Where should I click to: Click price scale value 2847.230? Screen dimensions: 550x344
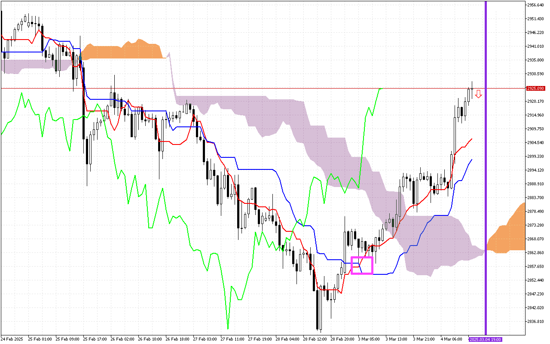point(535,294)
